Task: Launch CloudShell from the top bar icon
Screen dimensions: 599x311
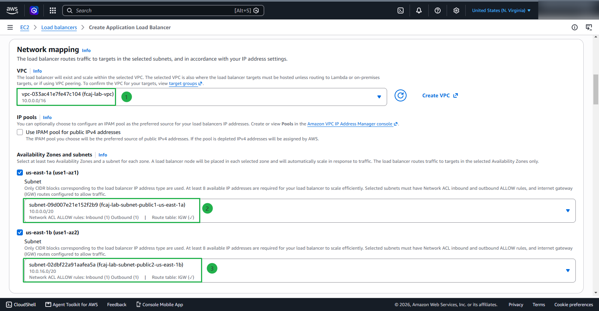Action: [401, 10]
